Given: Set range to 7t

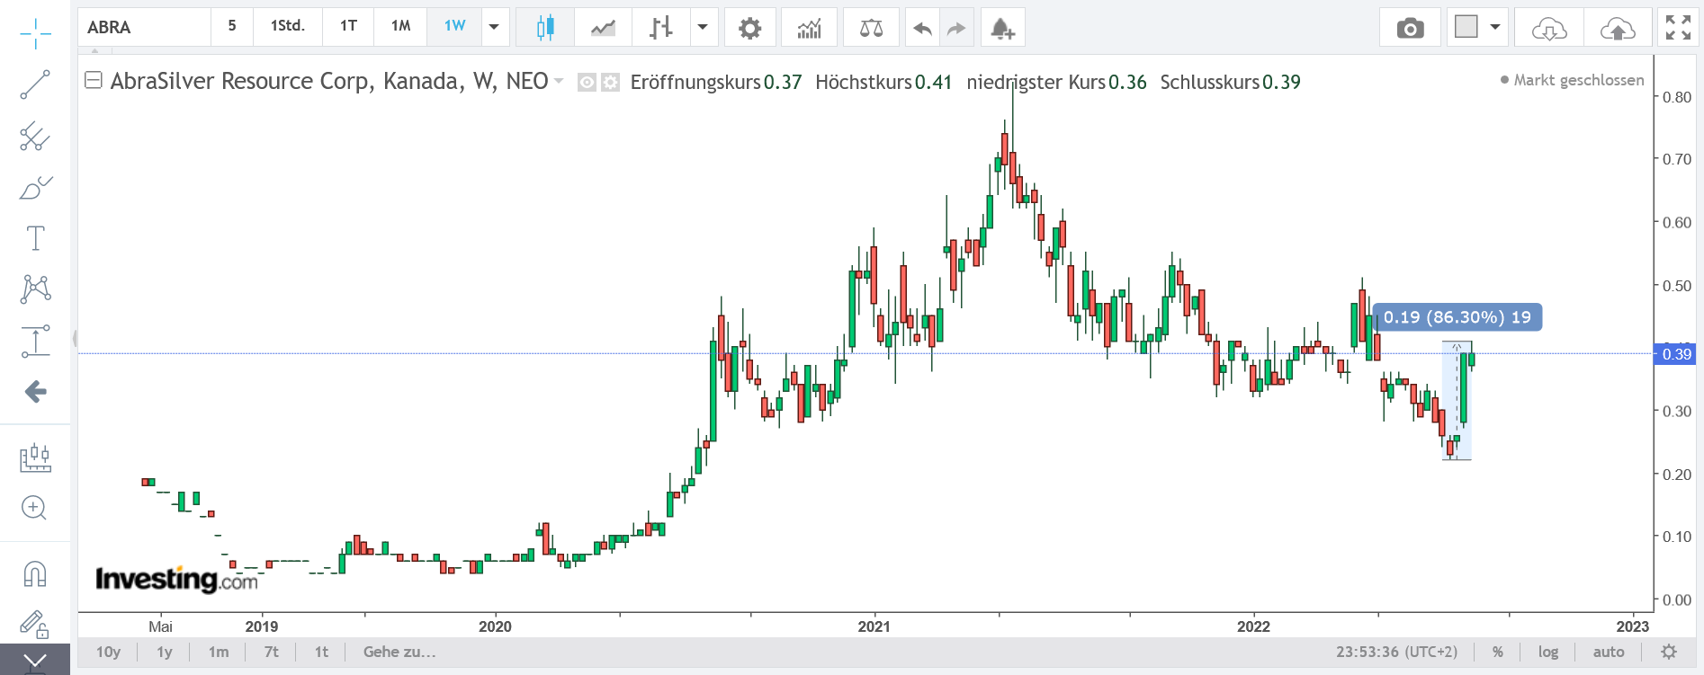Looking at the screenshot, I should pyautogui.click(x=271, y=652).
